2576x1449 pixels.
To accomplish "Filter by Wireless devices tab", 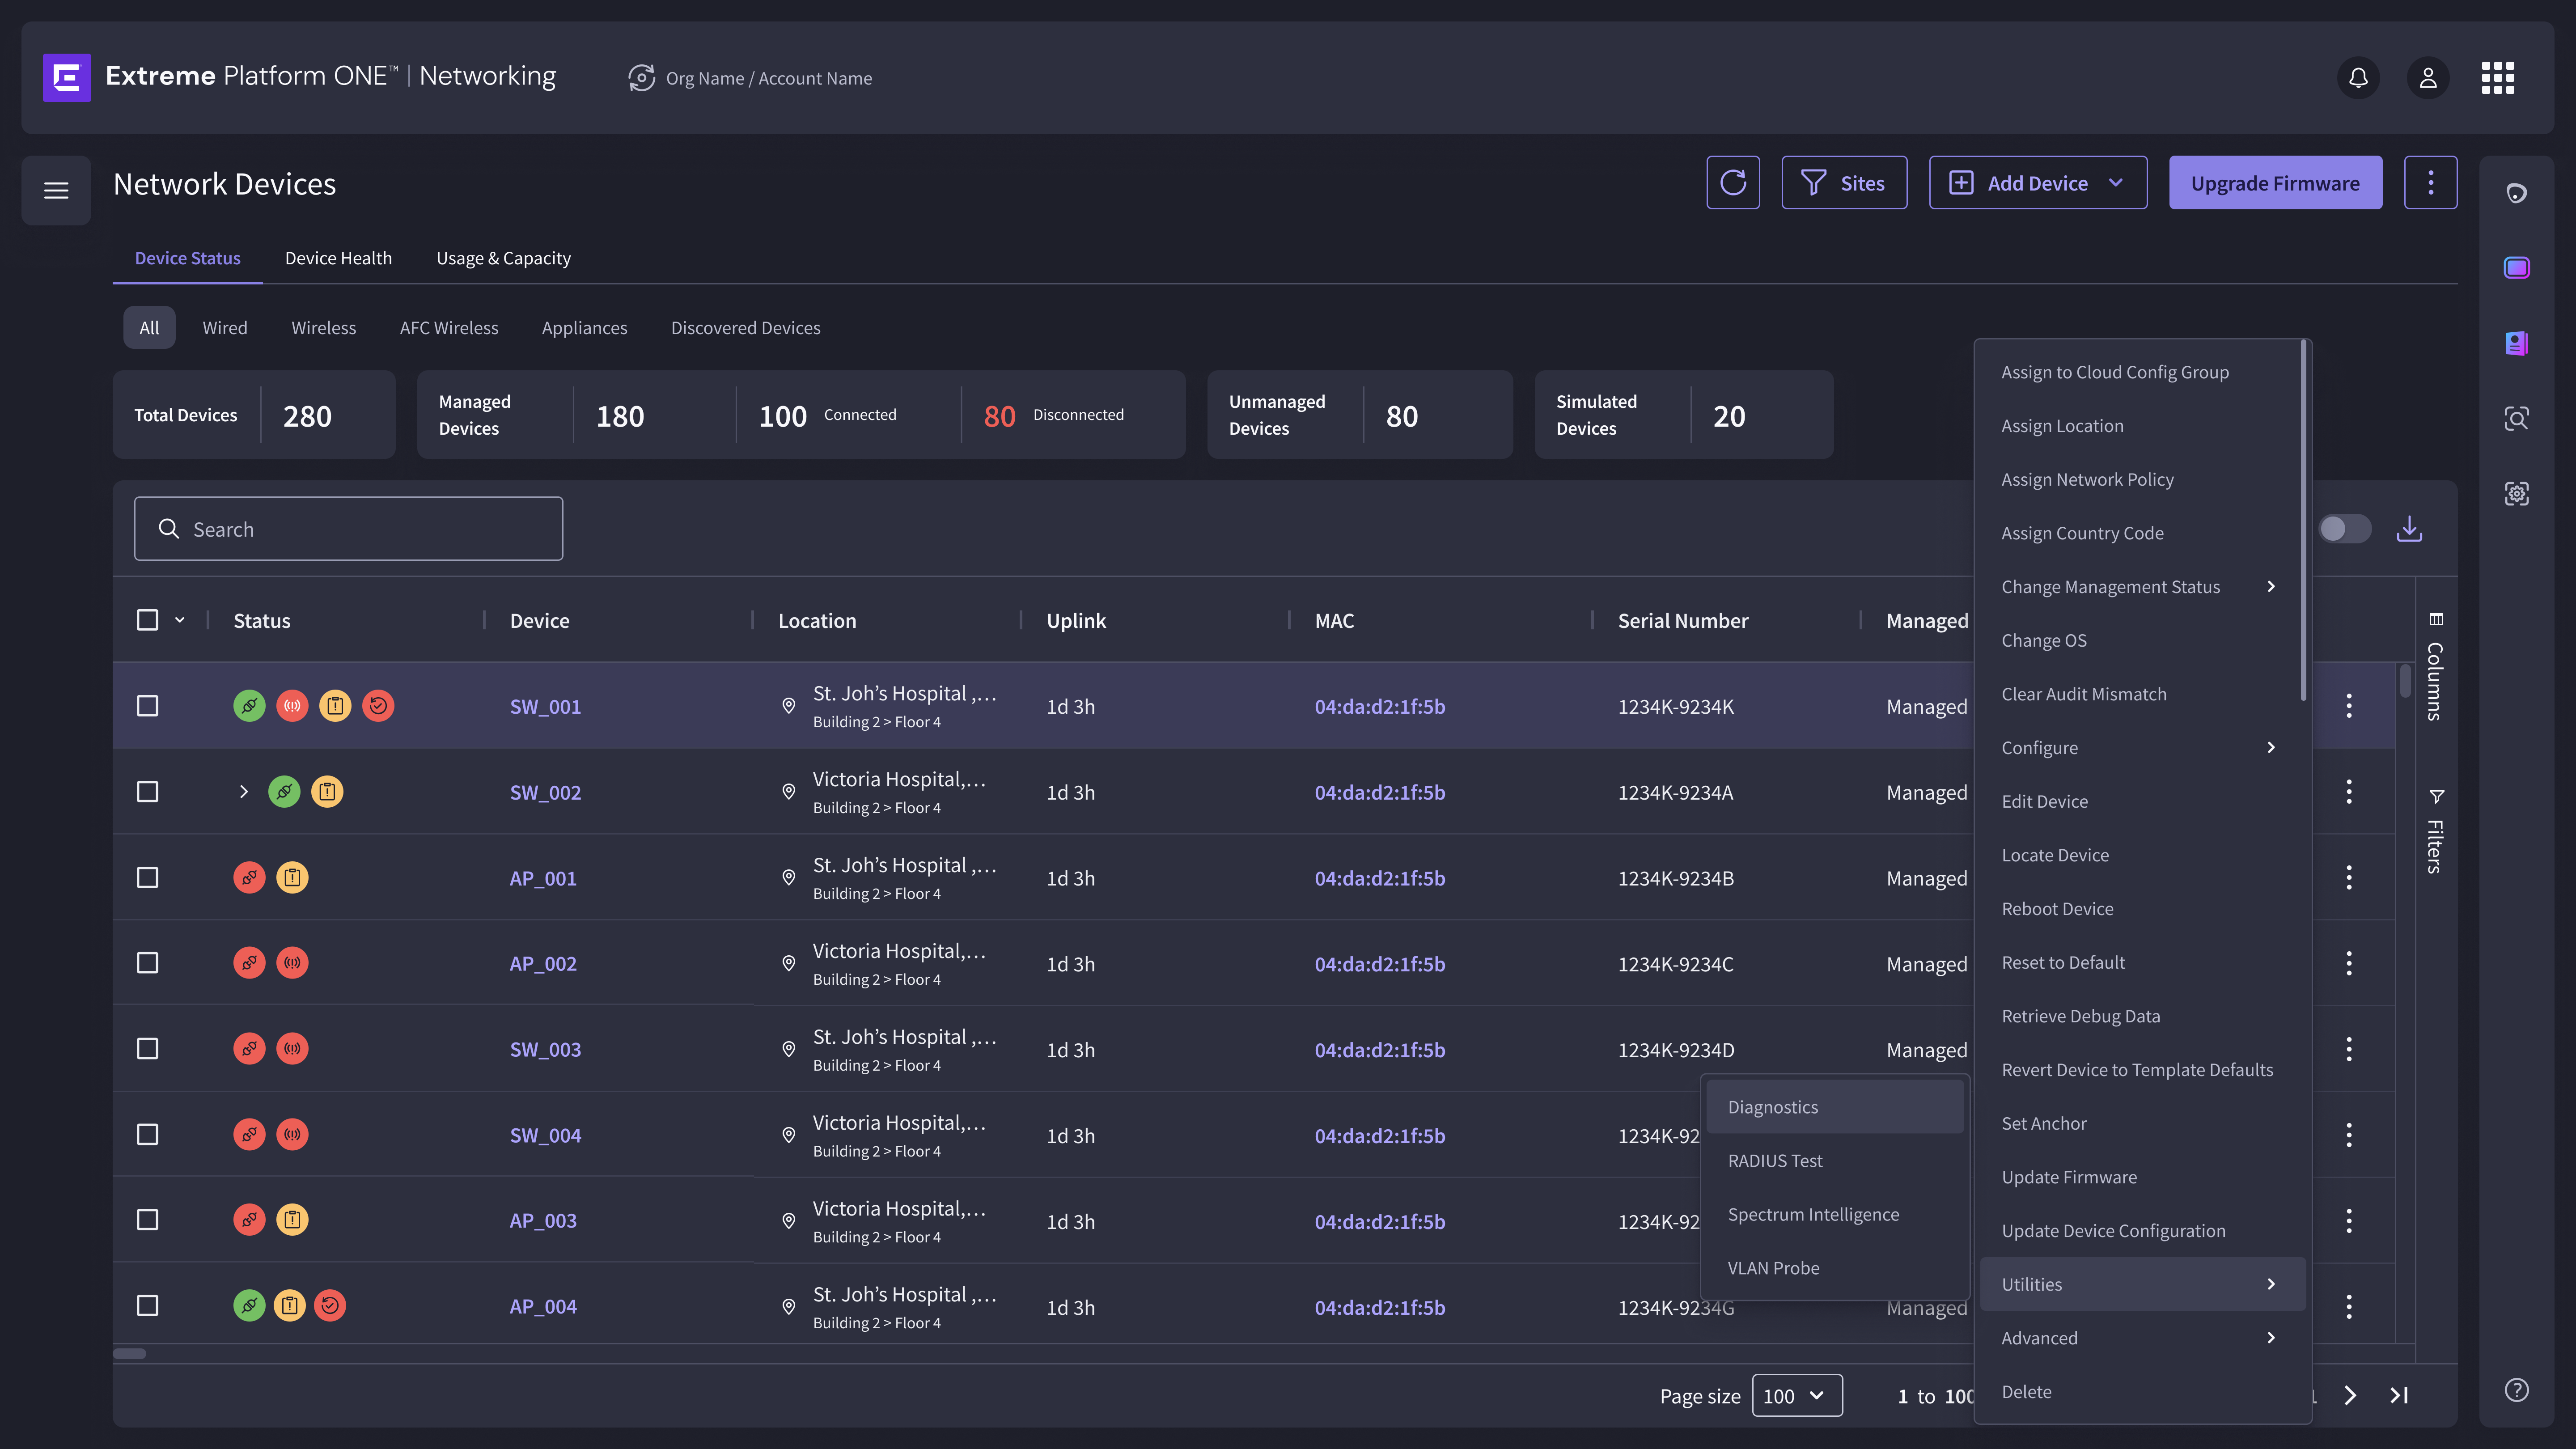I will click(x=323, y=328).
